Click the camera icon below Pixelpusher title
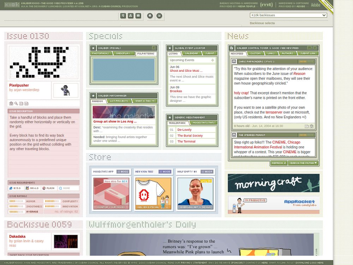 coord(11,104)
